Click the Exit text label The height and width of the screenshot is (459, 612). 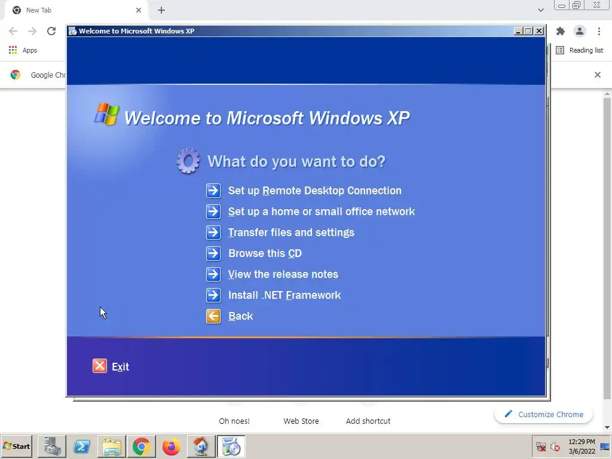(x=120, y=366)
